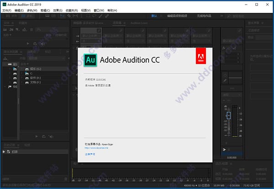Select the 编辑音频到视频 workspace
The width and height of the screenshot is (274, 189).
(x=177, y=16)
